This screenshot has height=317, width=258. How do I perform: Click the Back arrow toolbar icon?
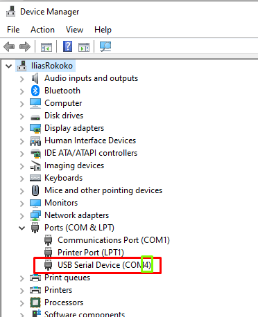pyautogui.click(x=9, y=47)
